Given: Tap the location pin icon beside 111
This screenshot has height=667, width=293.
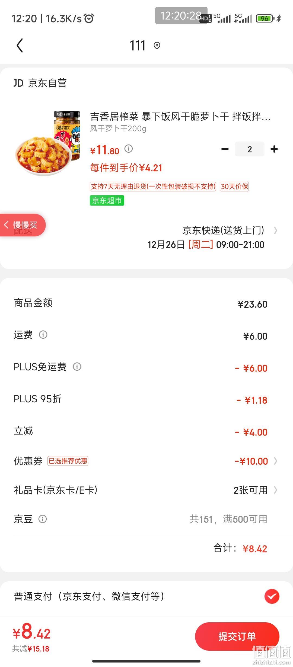Looking at the screenshot, I should [x=157, y=46].
